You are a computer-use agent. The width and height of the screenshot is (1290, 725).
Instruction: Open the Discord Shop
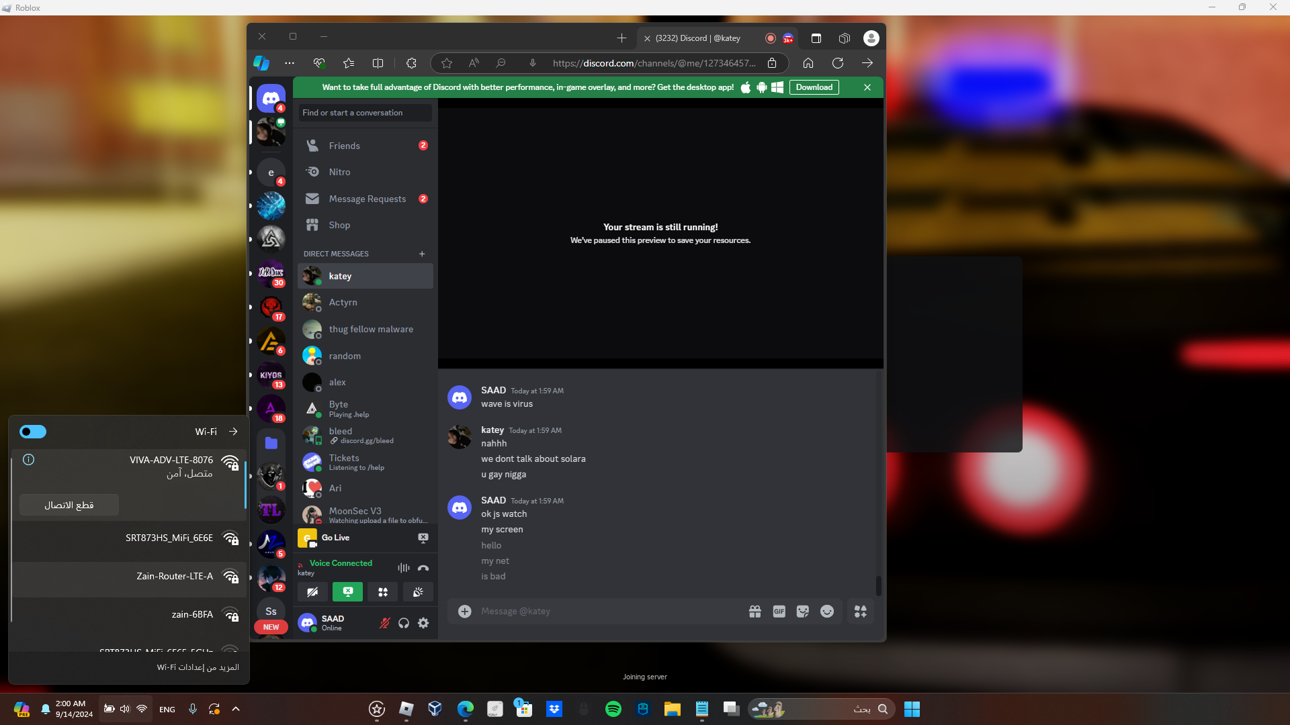click(x=365, y=225)
